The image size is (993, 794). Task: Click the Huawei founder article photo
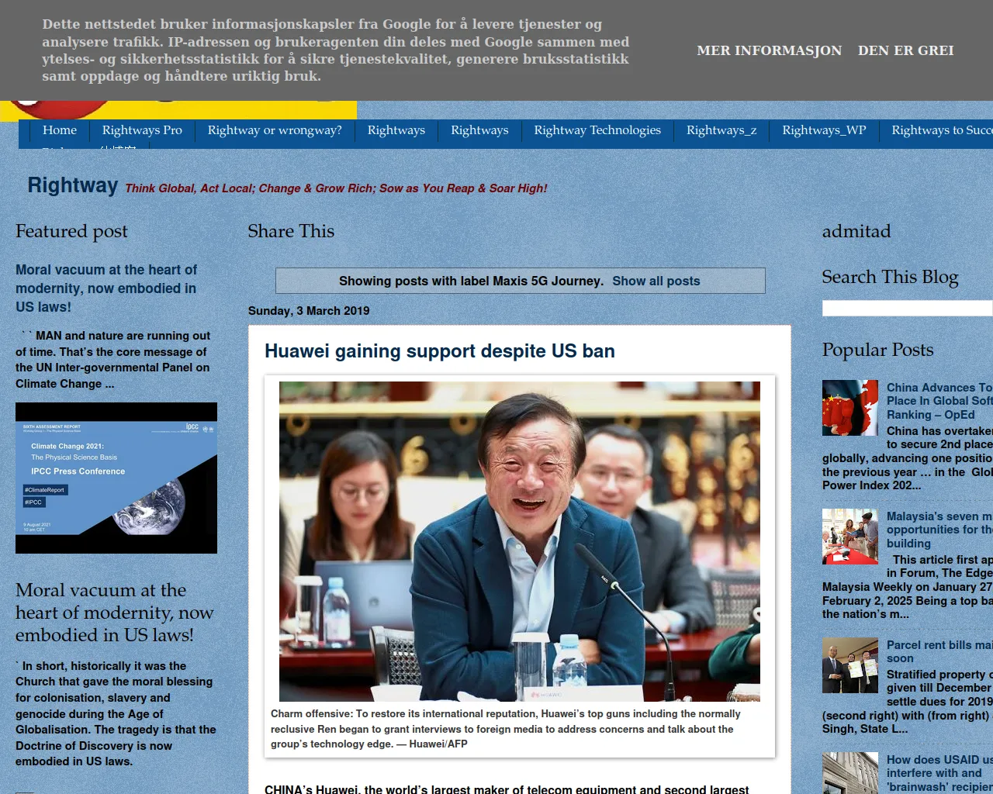tap(519, 541)
